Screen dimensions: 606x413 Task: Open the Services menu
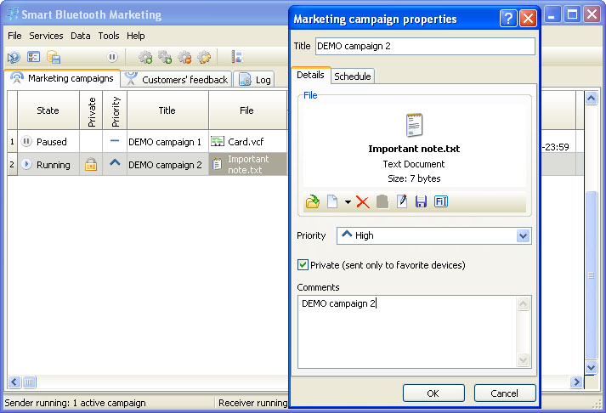(x=46, y=36)
